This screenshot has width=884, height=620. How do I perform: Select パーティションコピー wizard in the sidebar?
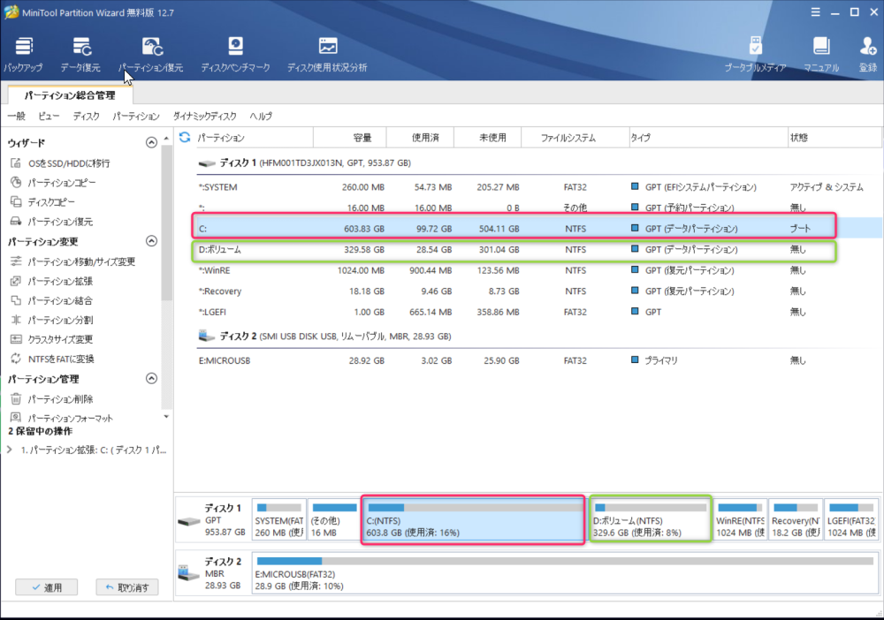pos(54,183)
